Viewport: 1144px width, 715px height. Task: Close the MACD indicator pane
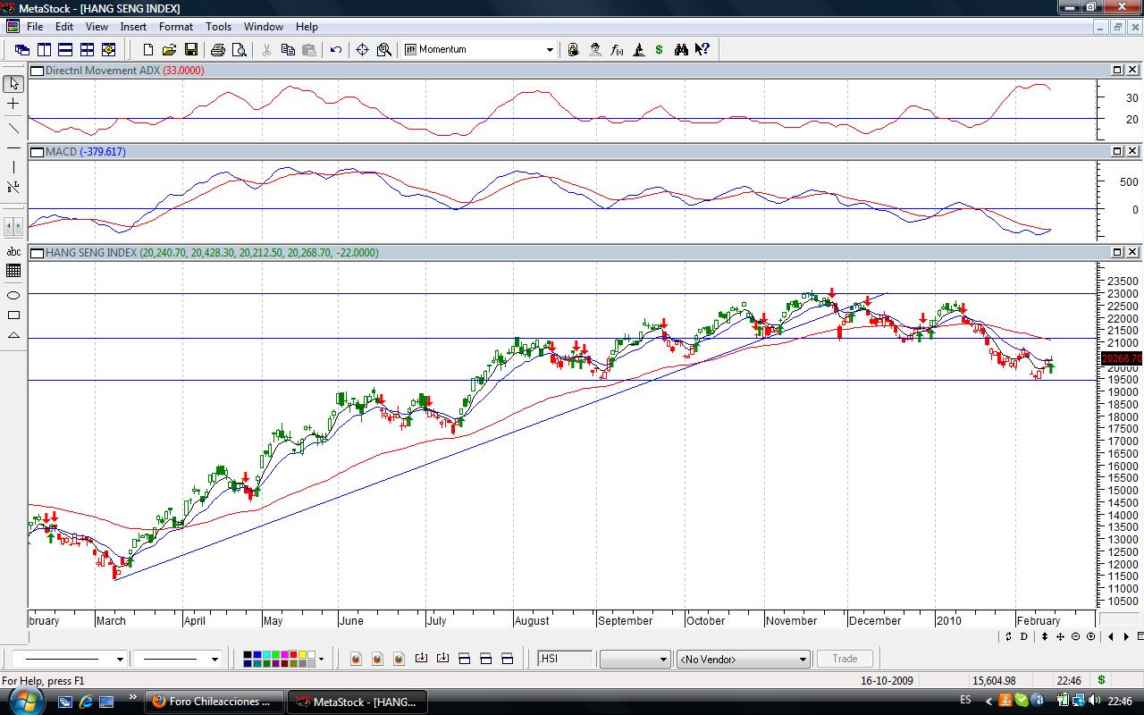pyautogui.click(x=1132, y=151)
